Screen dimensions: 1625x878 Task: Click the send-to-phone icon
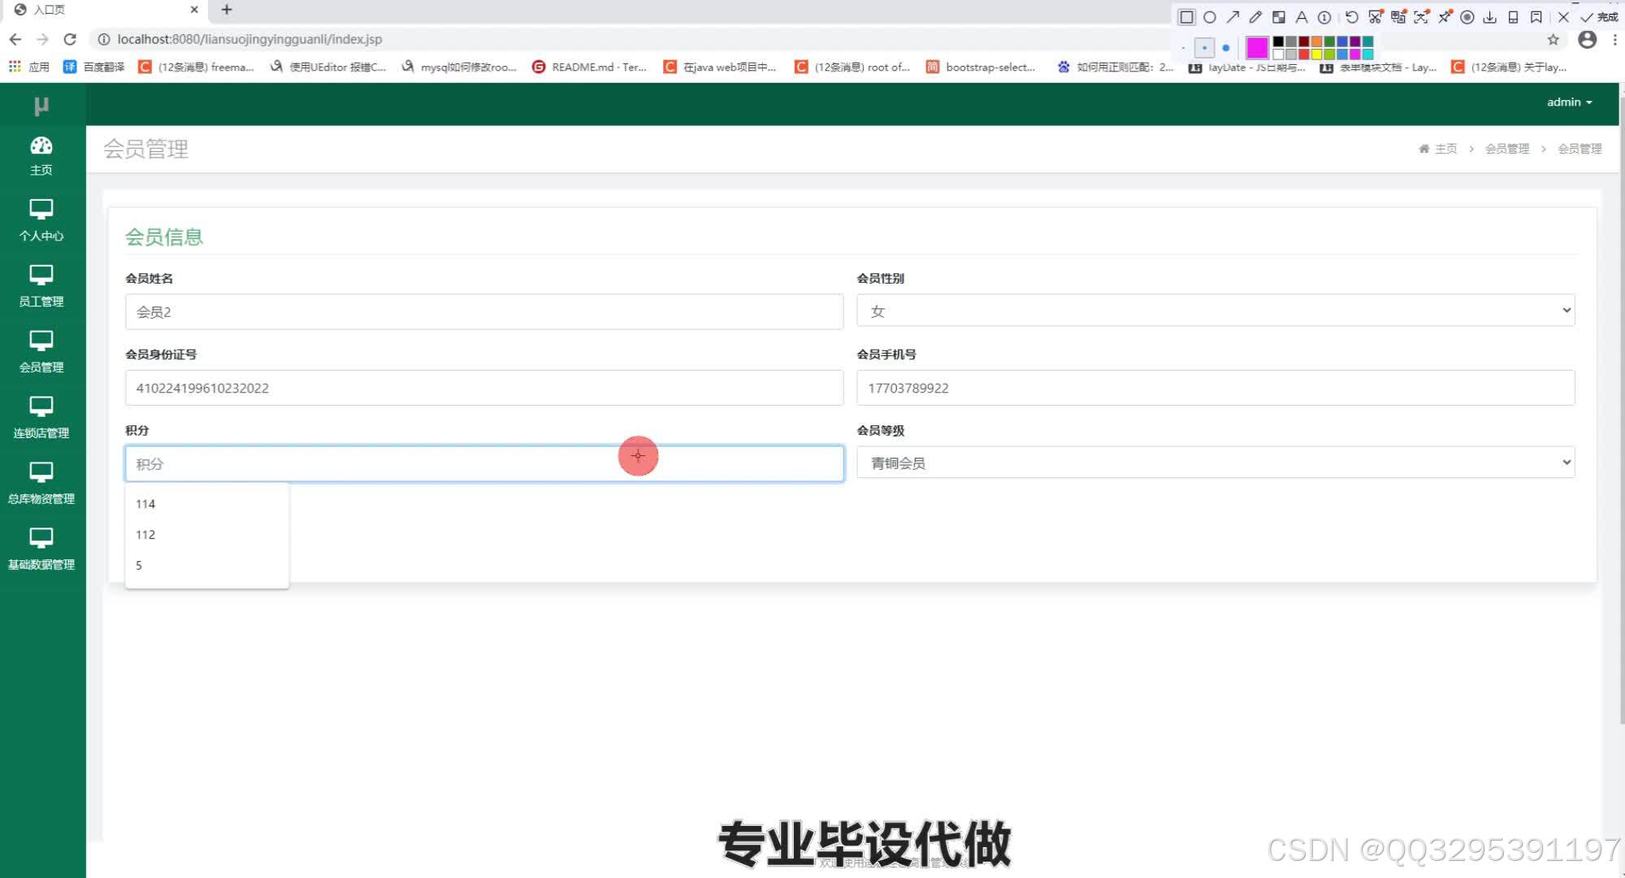pos(1513,17)
